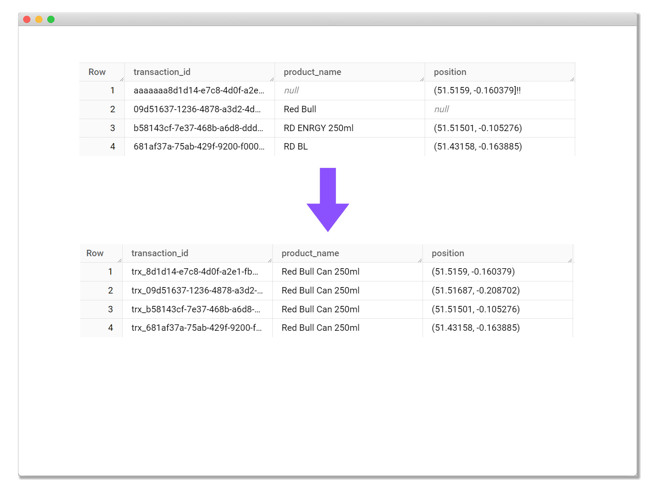Select cell '09d51637-1236-4878-a3d2-4d...'
Screen dimensions: 655x488
tap(199, 109)
